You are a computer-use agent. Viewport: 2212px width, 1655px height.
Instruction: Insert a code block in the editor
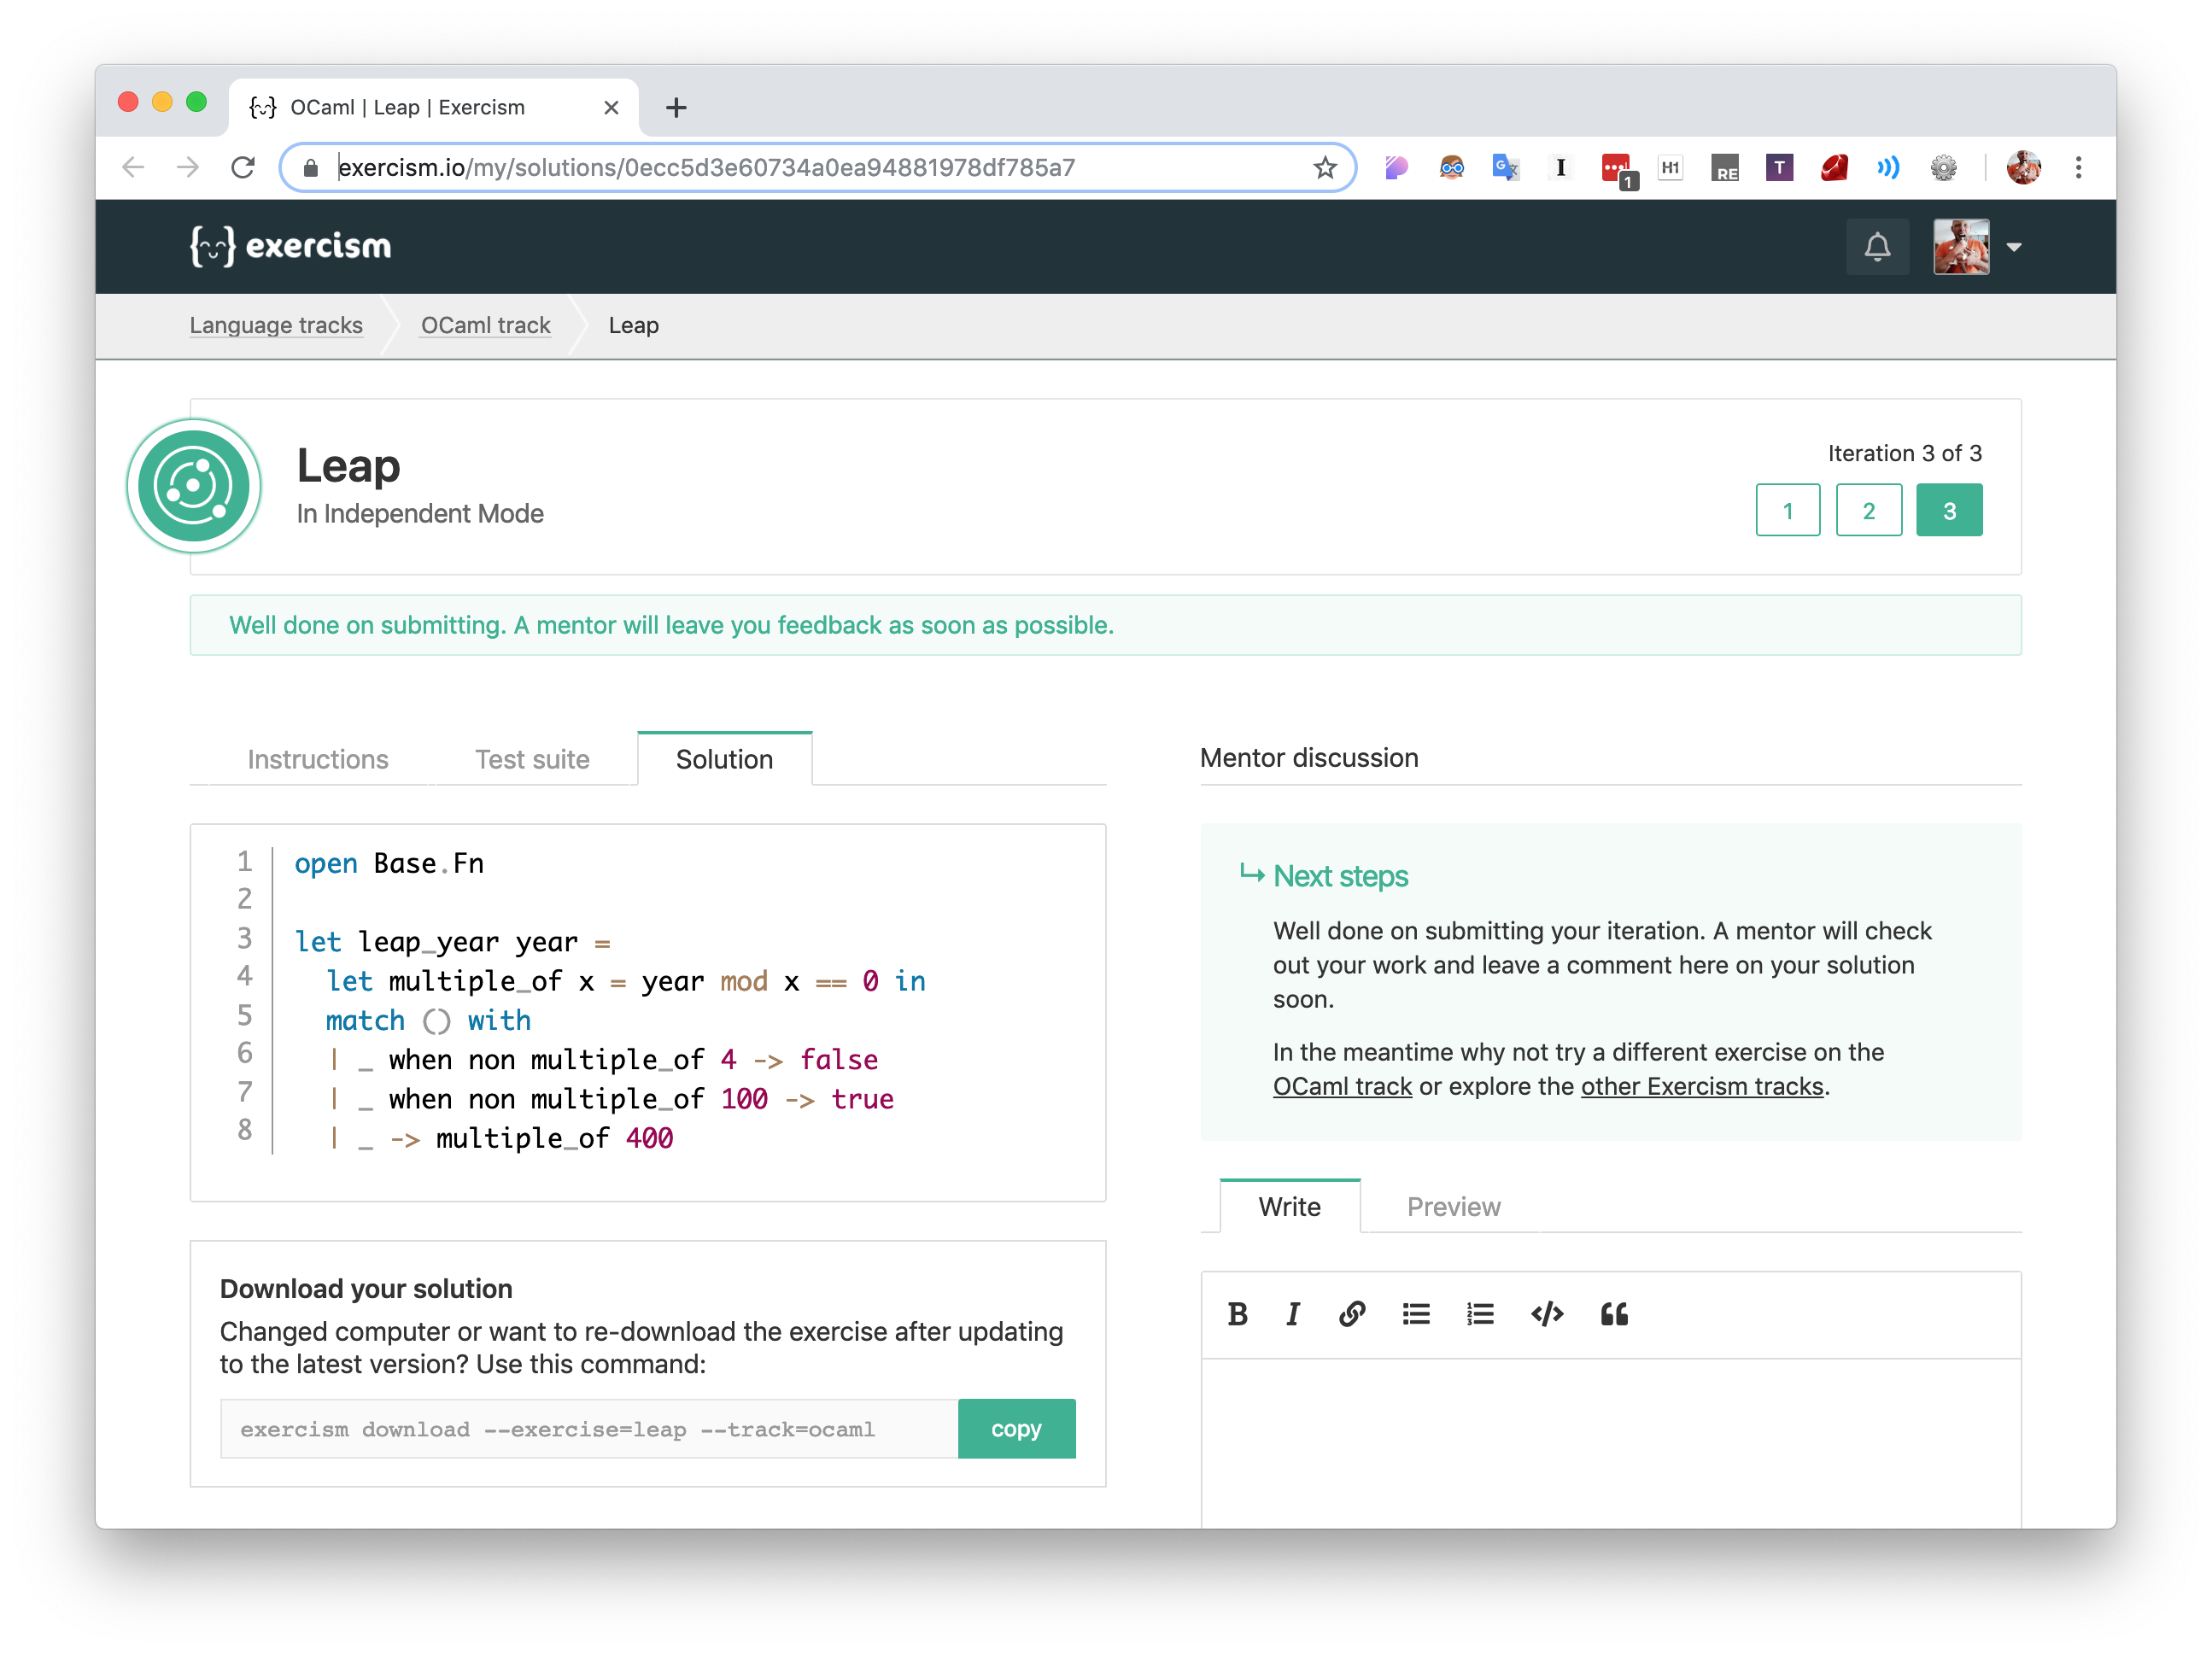coord(1547,1315)
